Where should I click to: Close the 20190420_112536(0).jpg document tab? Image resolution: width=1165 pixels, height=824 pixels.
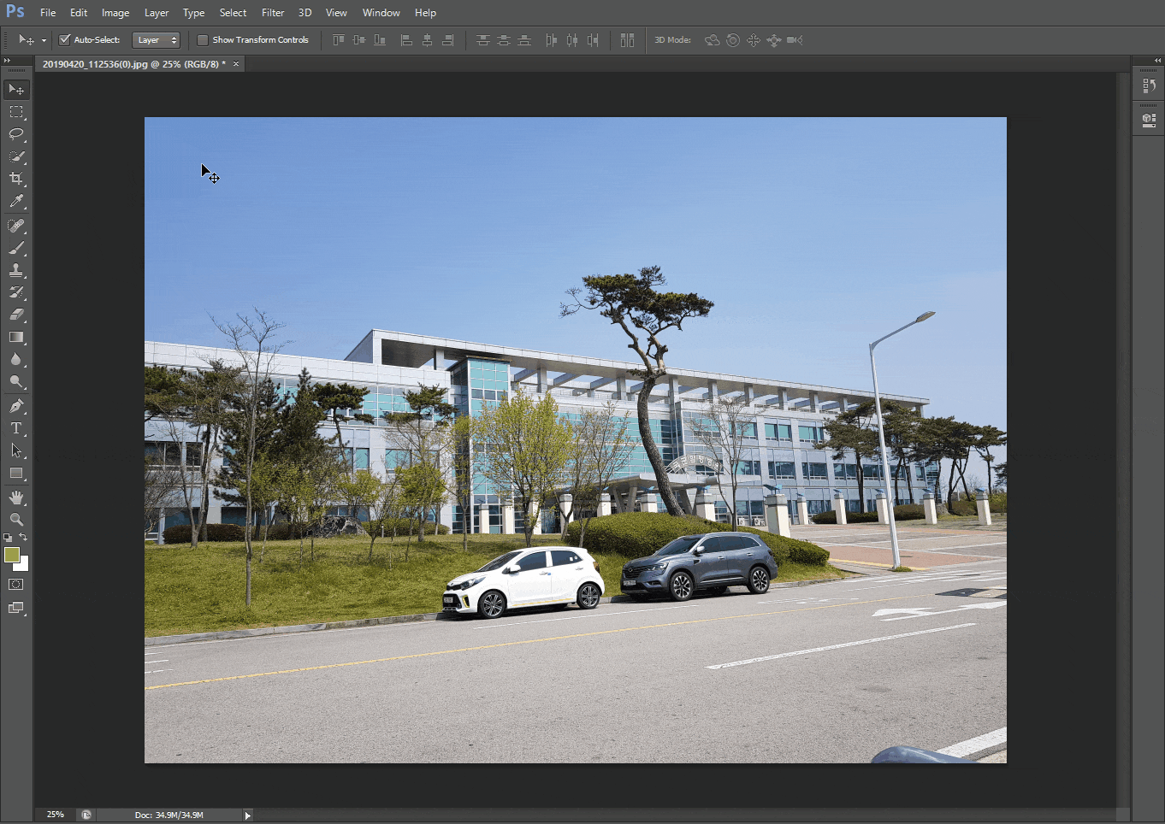pyautogui.click(x=236, y=64)
